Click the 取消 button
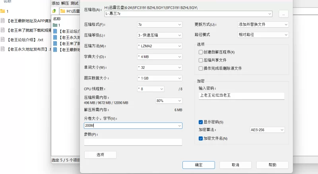The width and height of the screenshot is (318, 174). click(235, 165)
